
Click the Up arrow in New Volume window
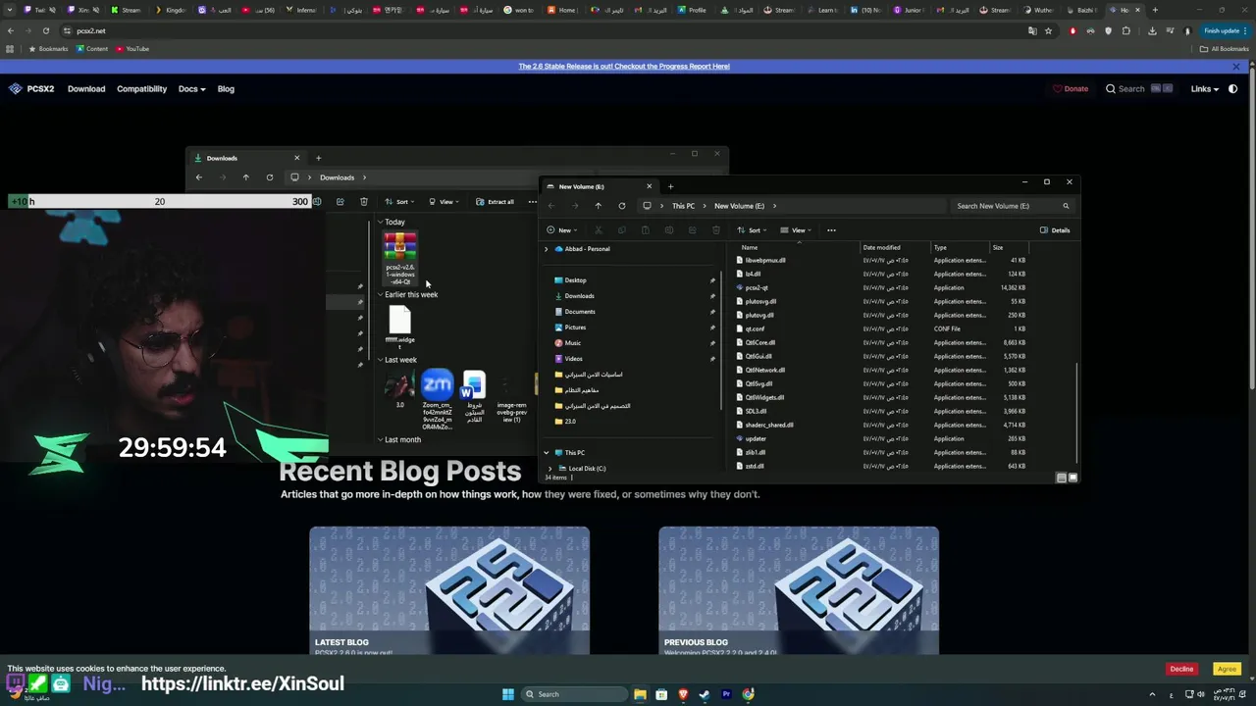tap(598, 206)
